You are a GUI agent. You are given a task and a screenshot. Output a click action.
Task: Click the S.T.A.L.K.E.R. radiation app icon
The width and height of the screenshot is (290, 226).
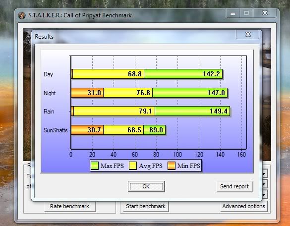coord(22,15)
